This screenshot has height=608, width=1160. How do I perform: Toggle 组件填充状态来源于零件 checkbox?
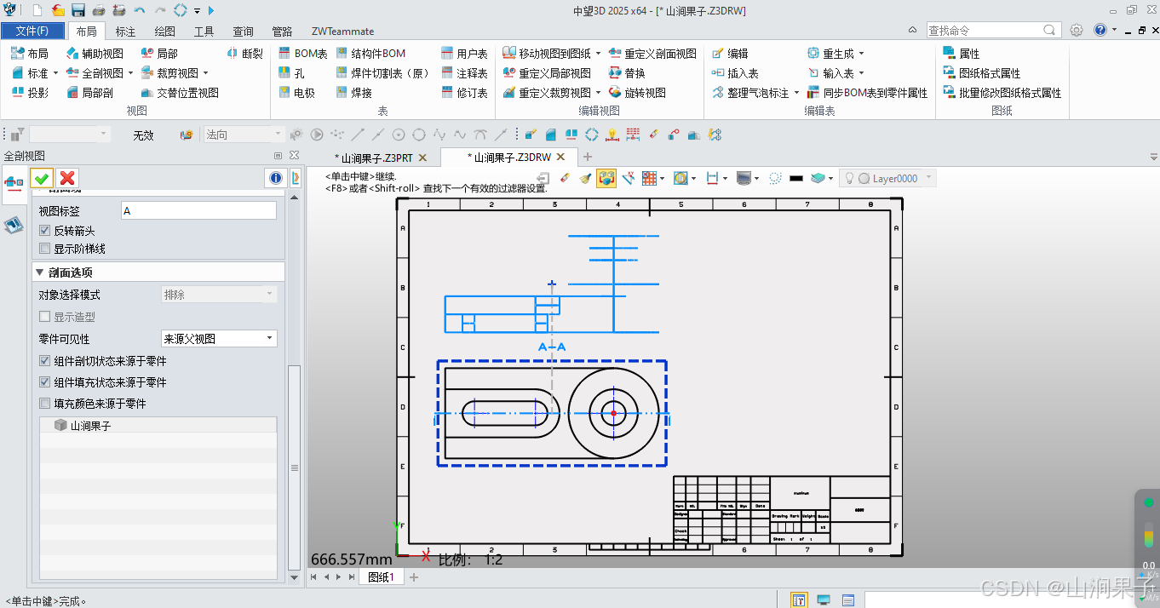coord(45,382)
